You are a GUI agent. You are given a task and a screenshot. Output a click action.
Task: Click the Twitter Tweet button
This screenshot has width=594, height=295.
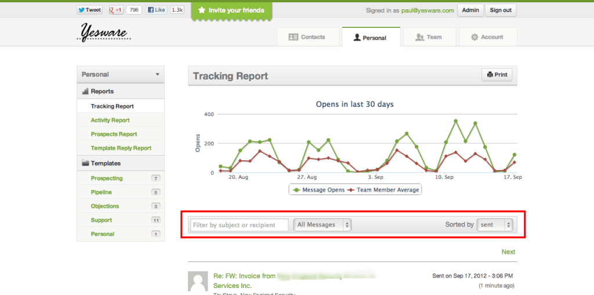tap(89, 10)
